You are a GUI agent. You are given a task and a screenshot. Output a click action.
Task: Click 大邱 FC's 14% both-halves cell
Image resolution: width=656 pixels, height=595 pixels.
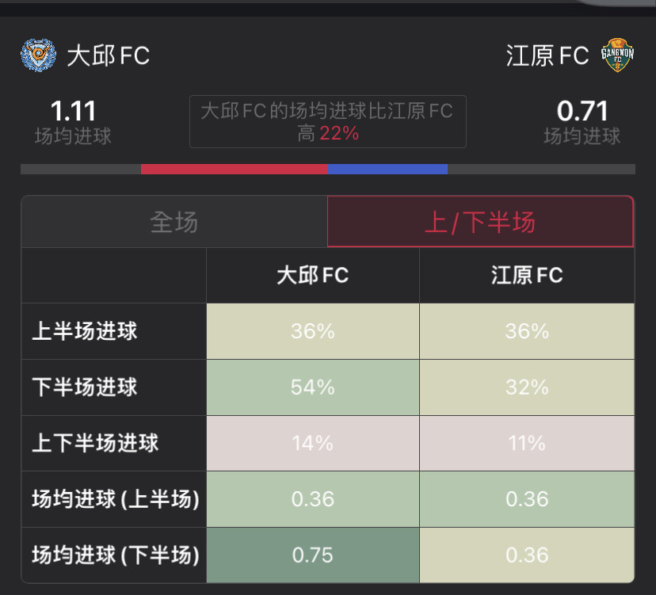click(312, 443)
